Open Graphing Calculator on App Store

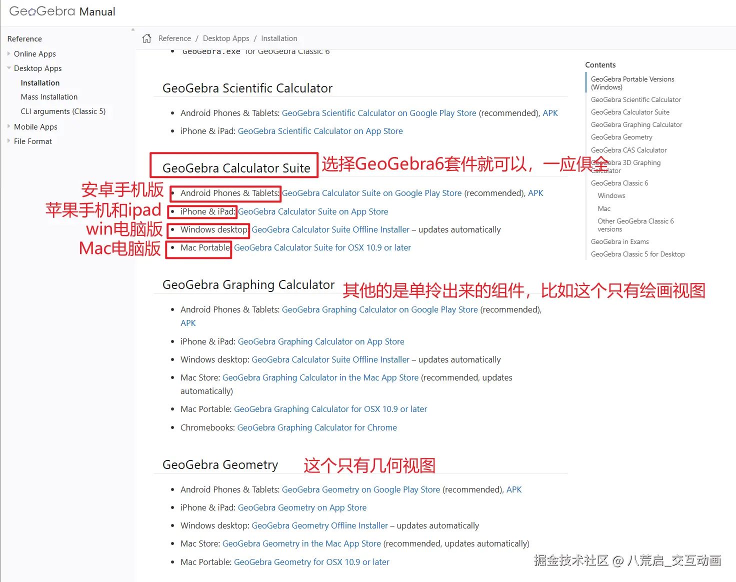(321, 341)
